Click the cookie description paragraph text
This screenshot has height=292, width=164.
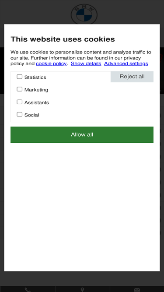point(81,58)
